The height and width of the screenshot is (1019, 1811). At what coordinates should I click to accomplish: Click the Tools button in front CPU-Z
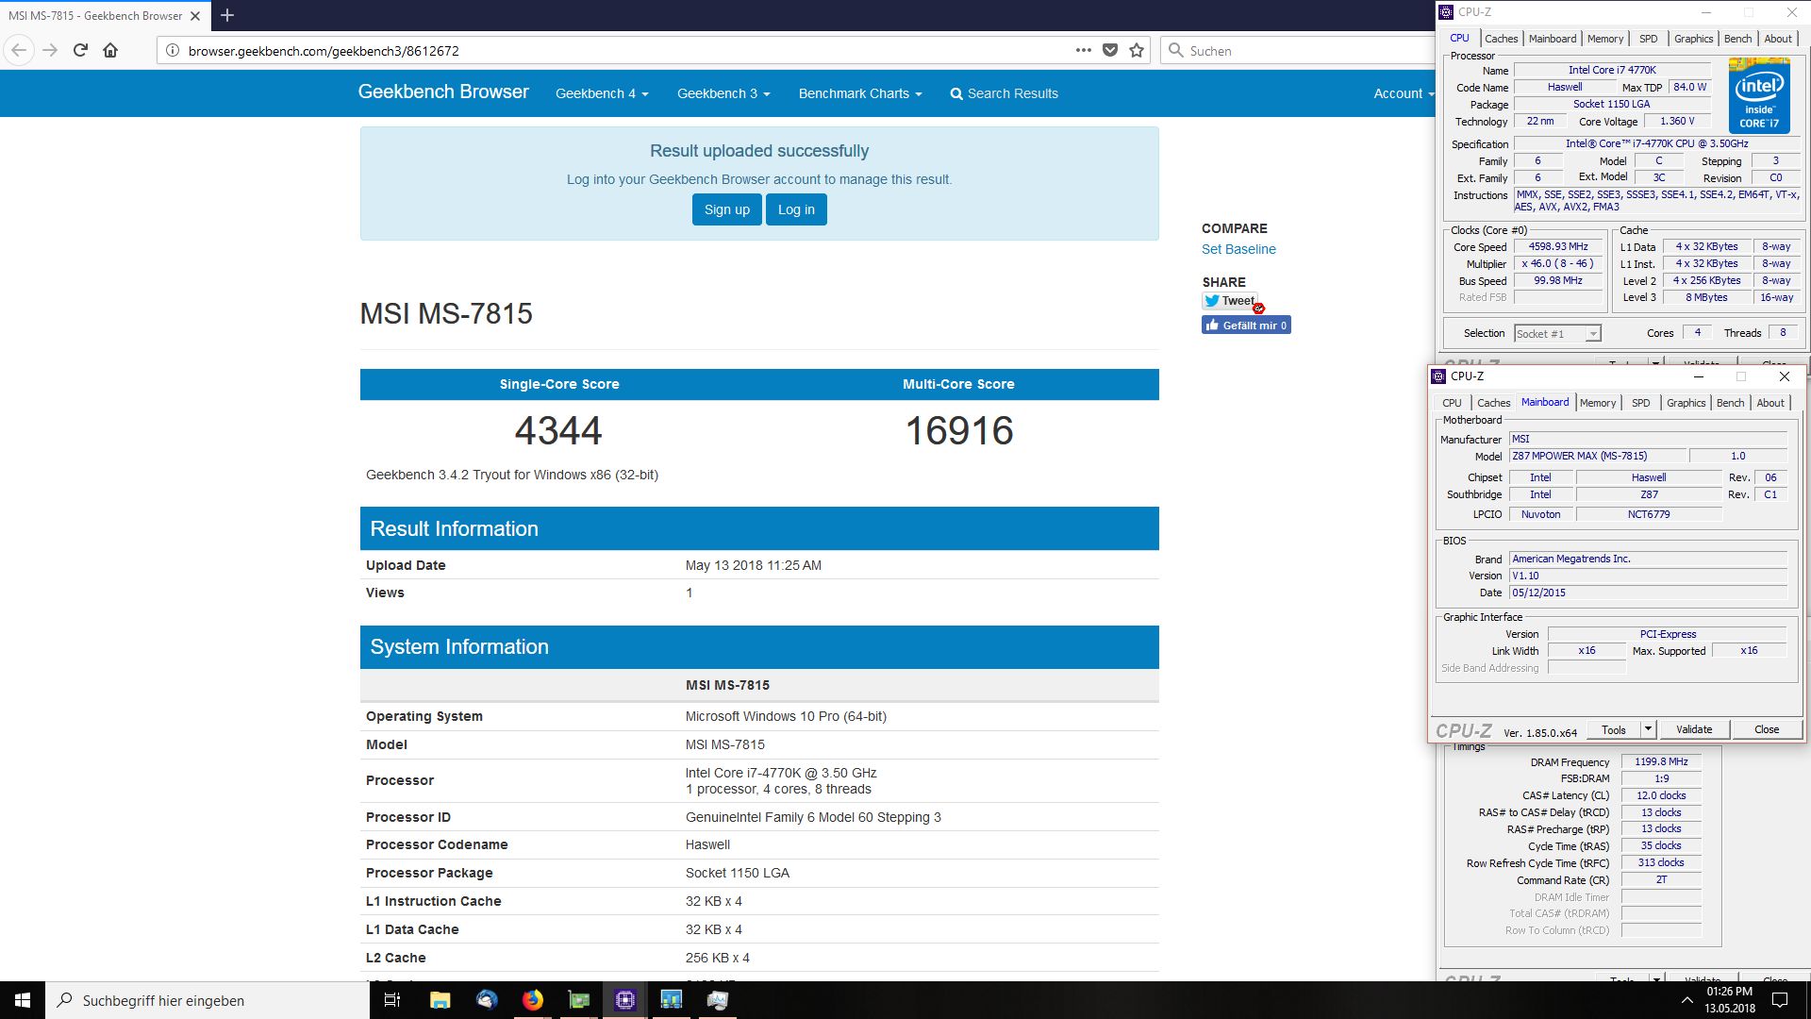click(1614, 729)
